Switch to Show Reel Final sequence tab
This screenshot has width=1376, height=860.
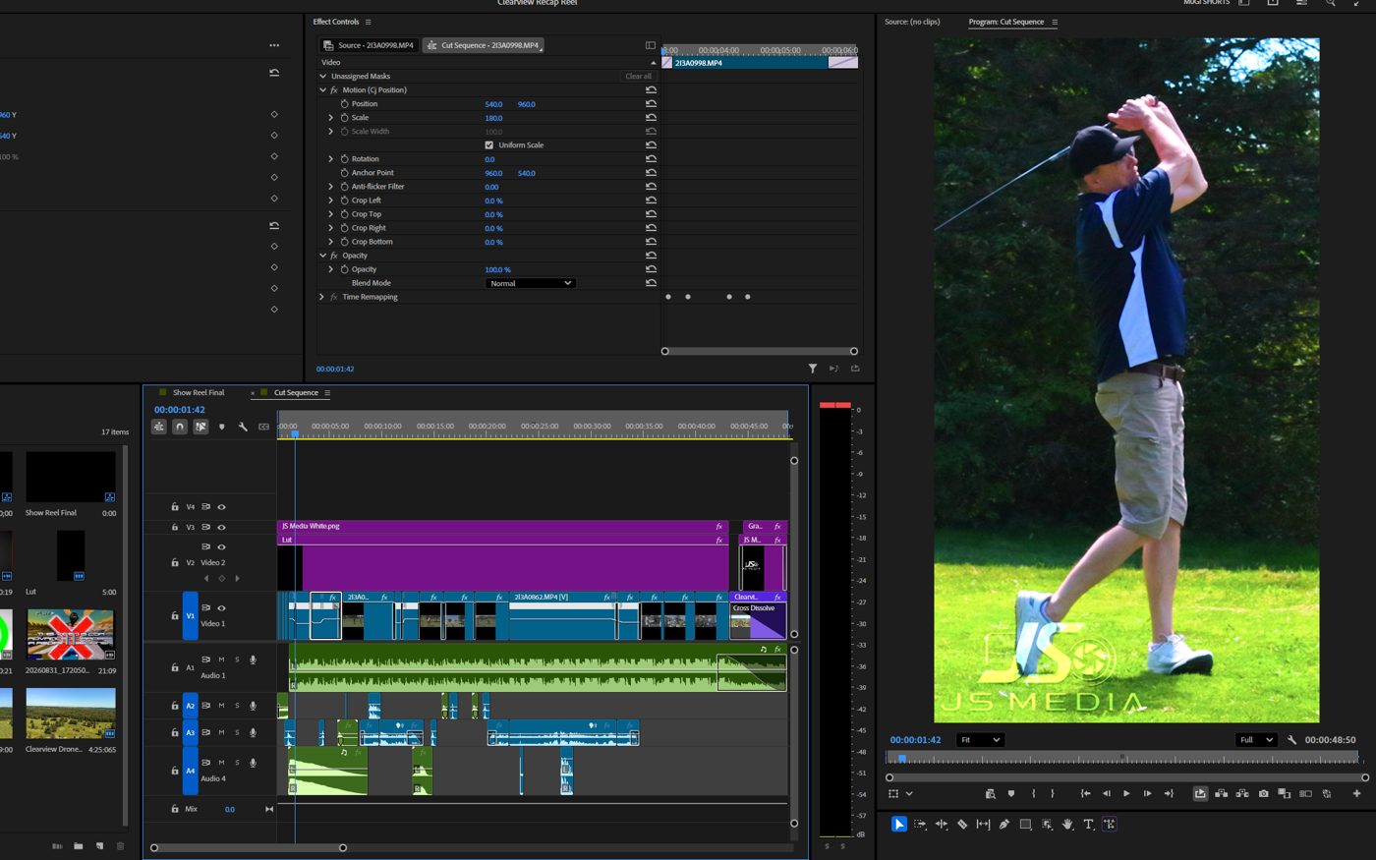click(x=199, y=392)
